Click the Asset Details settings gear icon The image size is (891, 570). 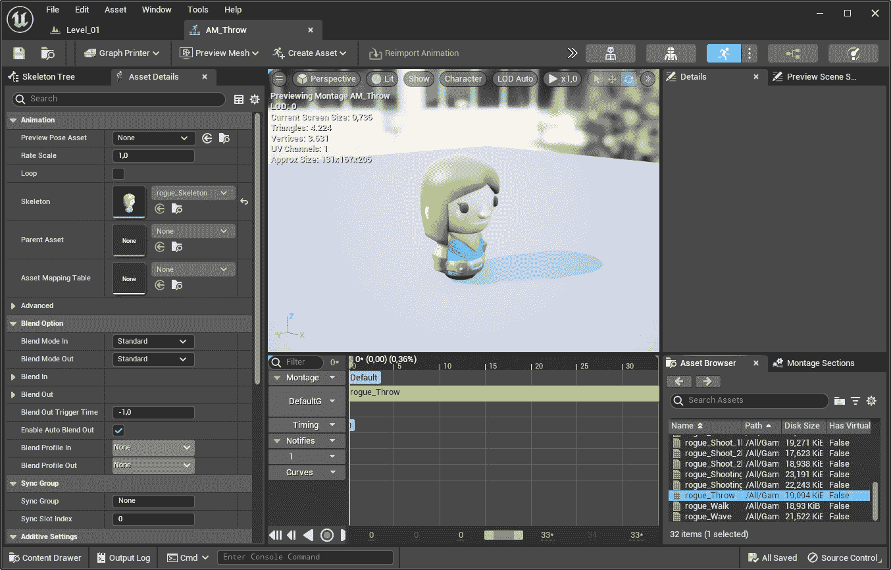click(255, 99)
